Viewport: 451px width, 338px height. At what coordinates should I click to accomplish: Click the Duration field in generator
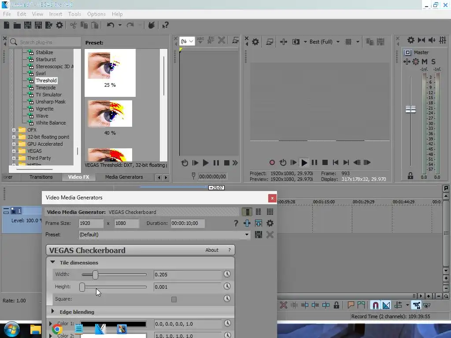click(188, 223)
